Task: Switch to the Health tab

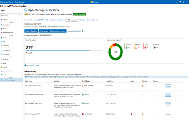Action: (x=27, y=20)
